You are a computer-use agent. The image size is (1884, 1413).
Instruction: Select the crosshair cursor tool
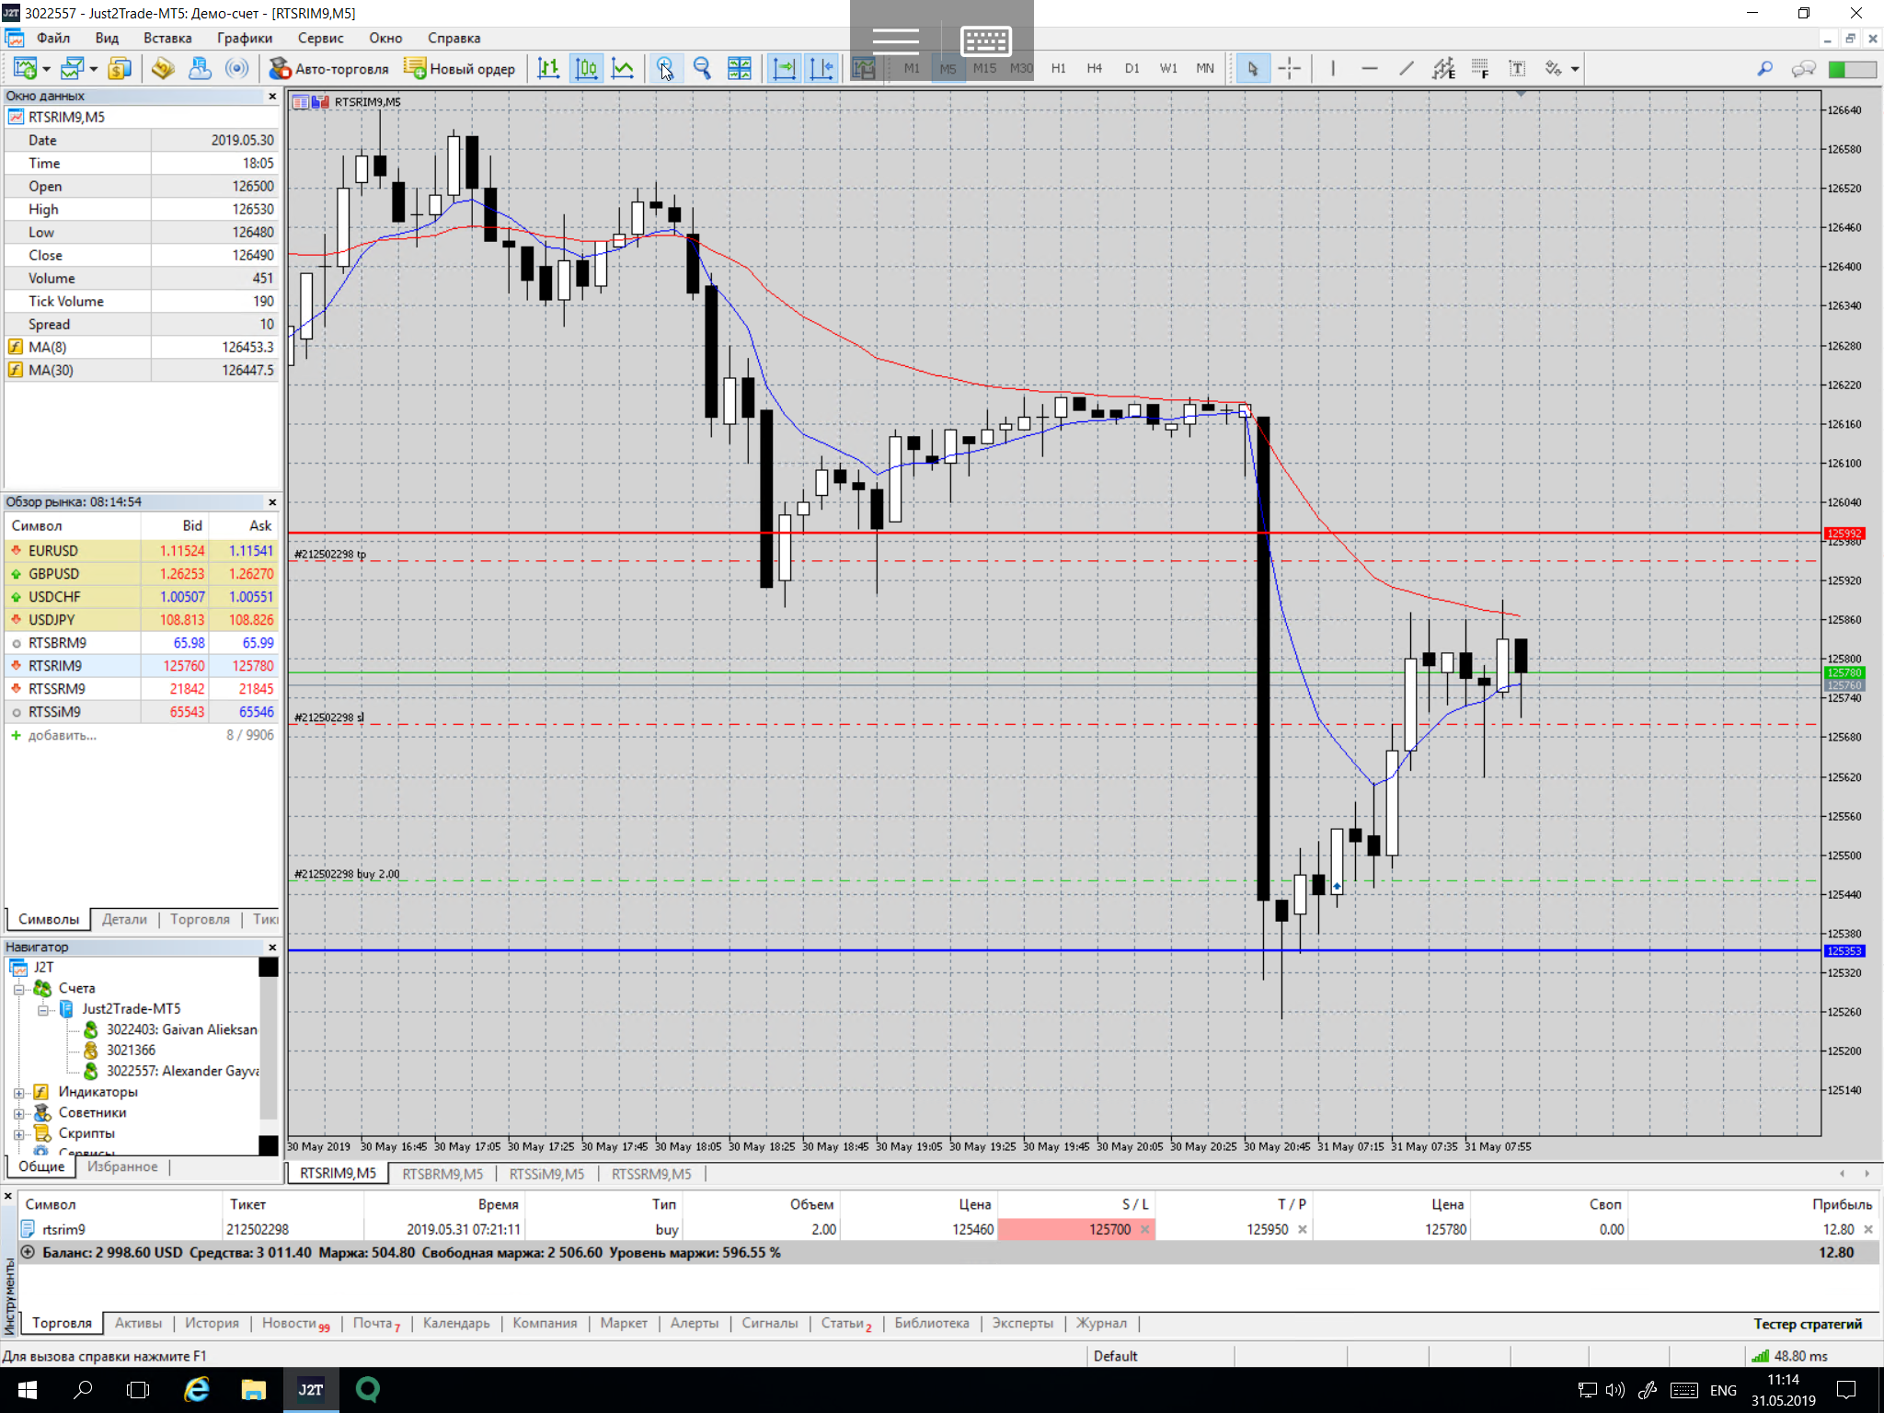(1290, 69)
